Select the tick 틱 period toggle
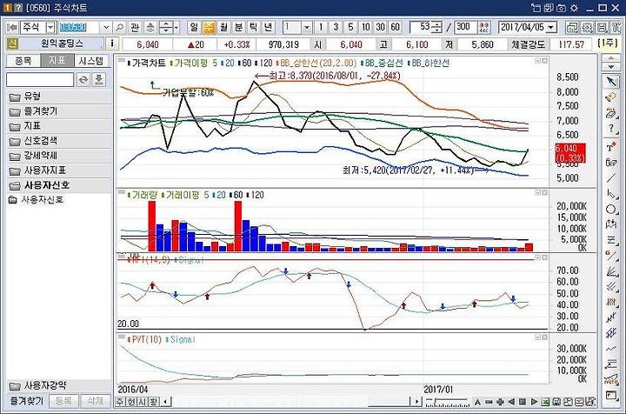The image size is (626, 414). pyautogui.click(x=253, y=27)
